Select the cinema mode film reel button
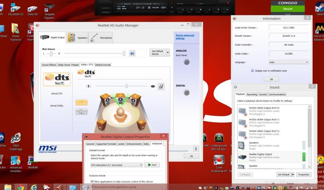Screen dimensions: 324x190 [x=81, y=112]
